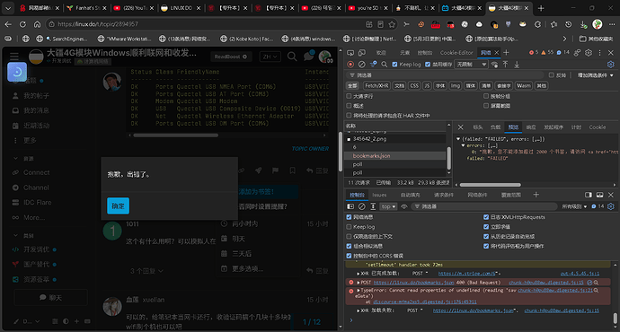
Task: Reload the browser page
Action: 23,24
